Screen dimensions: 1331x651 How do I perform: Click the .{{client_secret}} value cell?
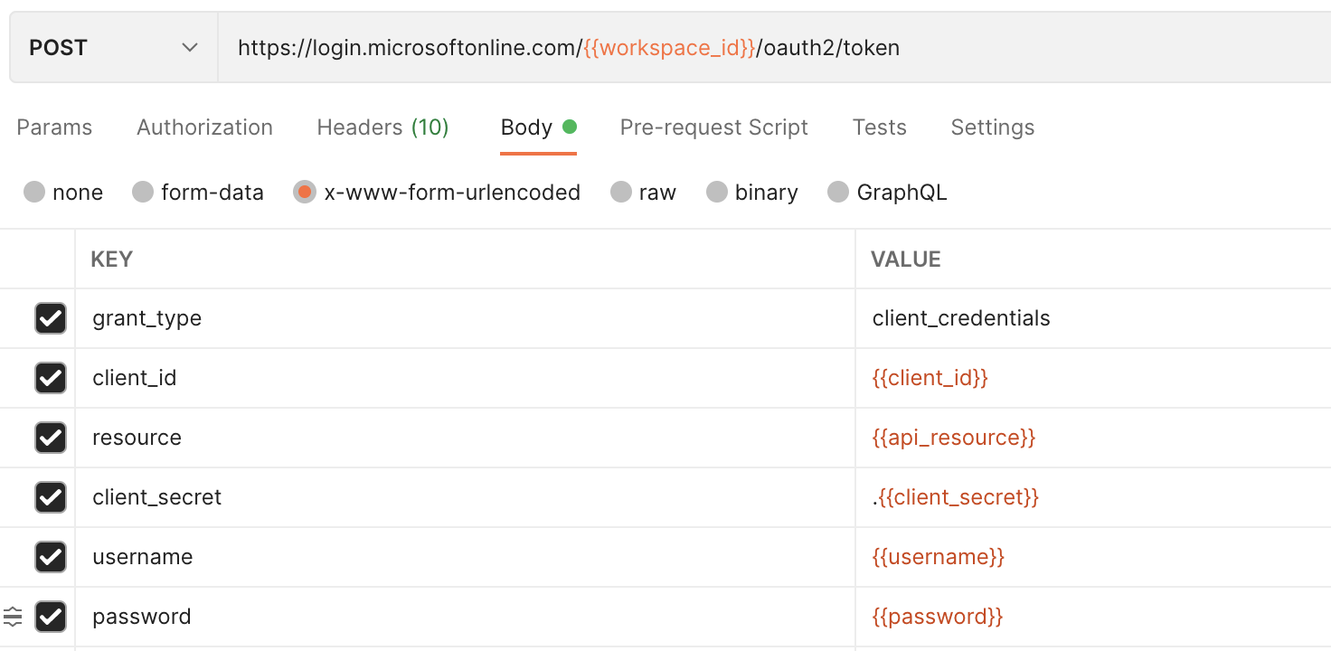(1093, 497)
